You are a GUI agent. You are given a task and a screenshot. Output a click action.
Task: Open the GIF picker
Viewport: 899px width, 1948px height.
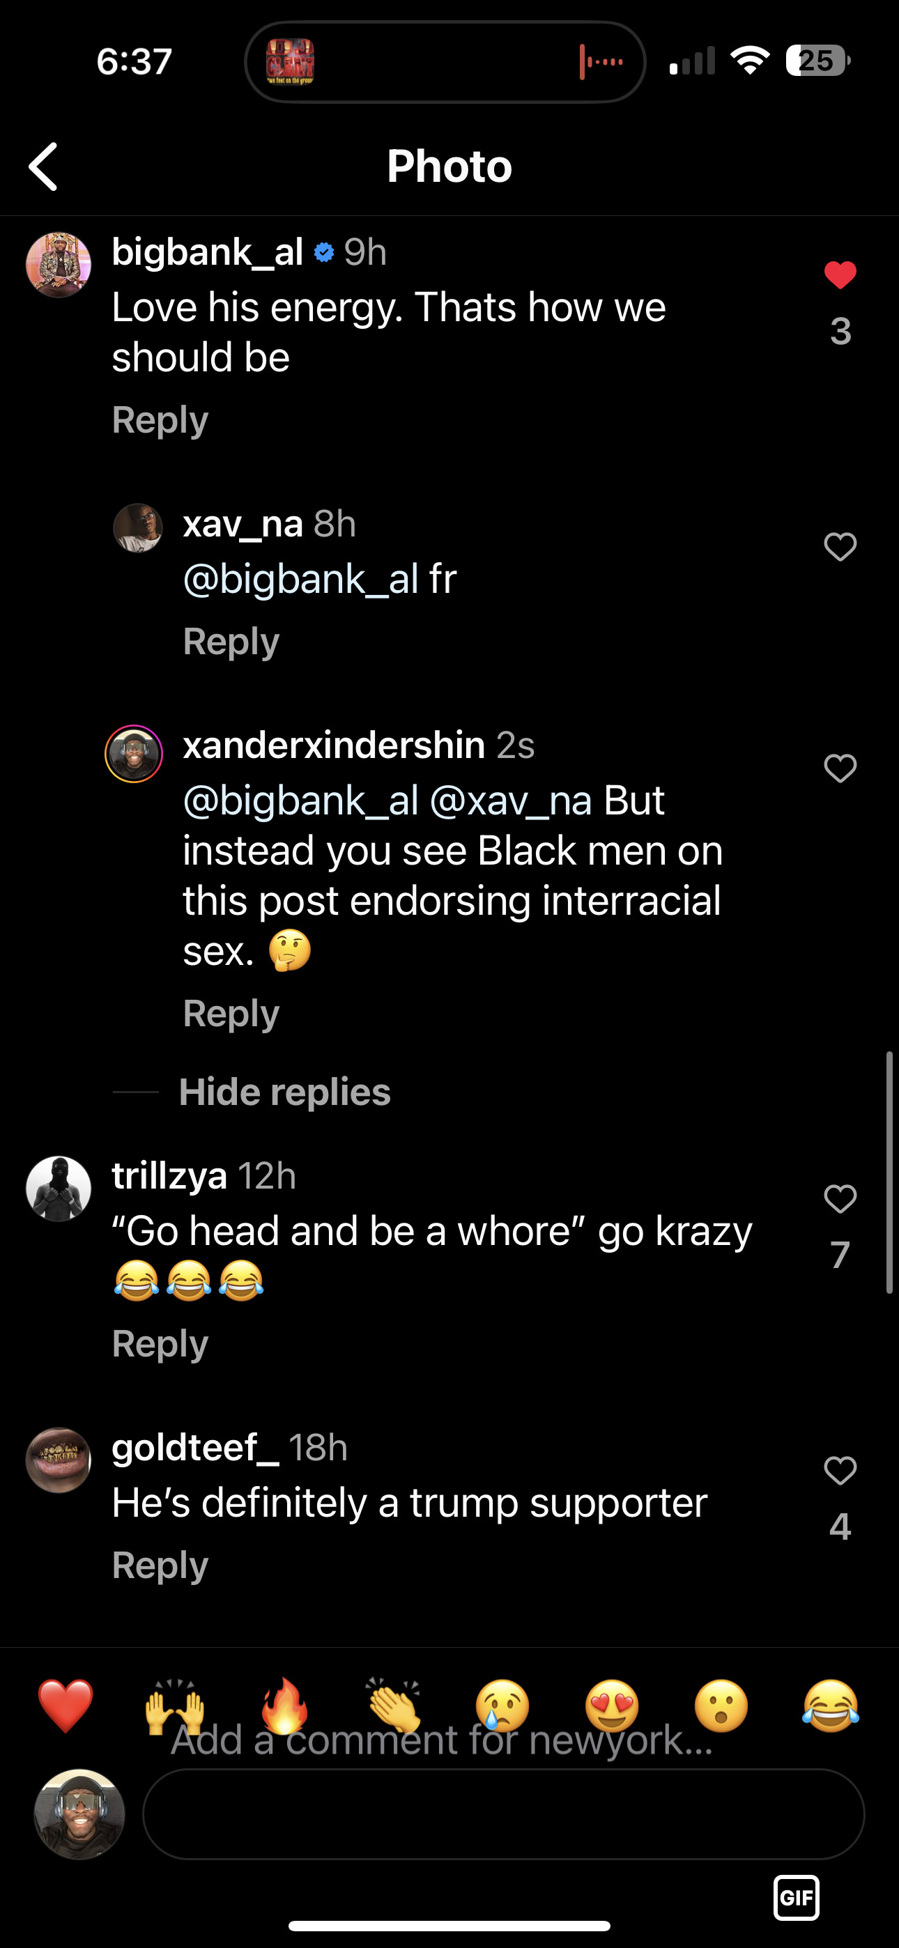tap(796, 1897)
